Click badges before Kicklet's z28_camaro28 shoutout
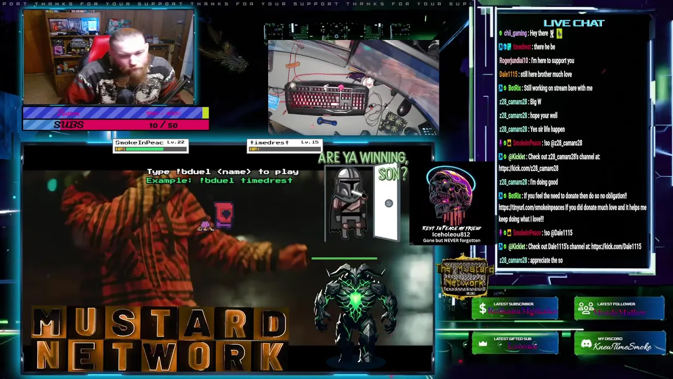Viewport: 673px width, 379px height. 503,156
